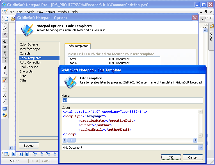Toggle syntax highlighting colored lines icon
The image size is (215, 165).
click(5, 80)
